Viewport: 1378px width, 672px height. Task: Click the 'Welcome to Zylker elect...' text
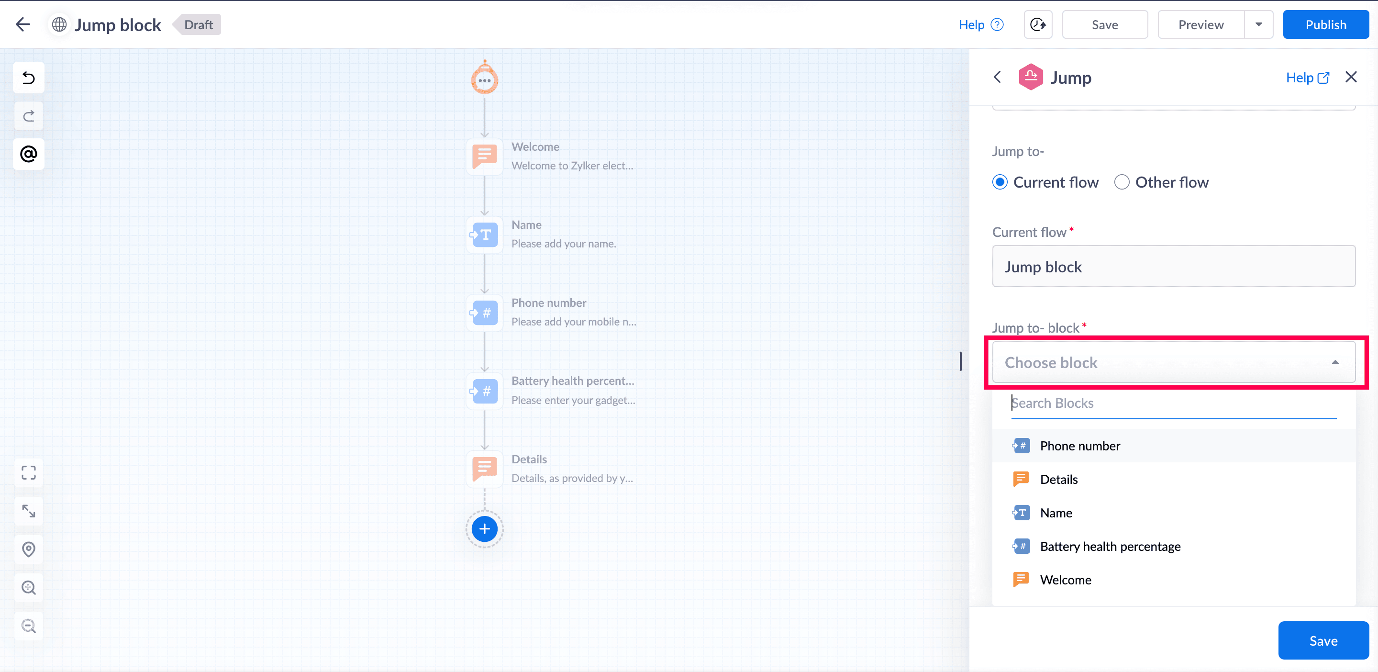click(x=572, y=166)
